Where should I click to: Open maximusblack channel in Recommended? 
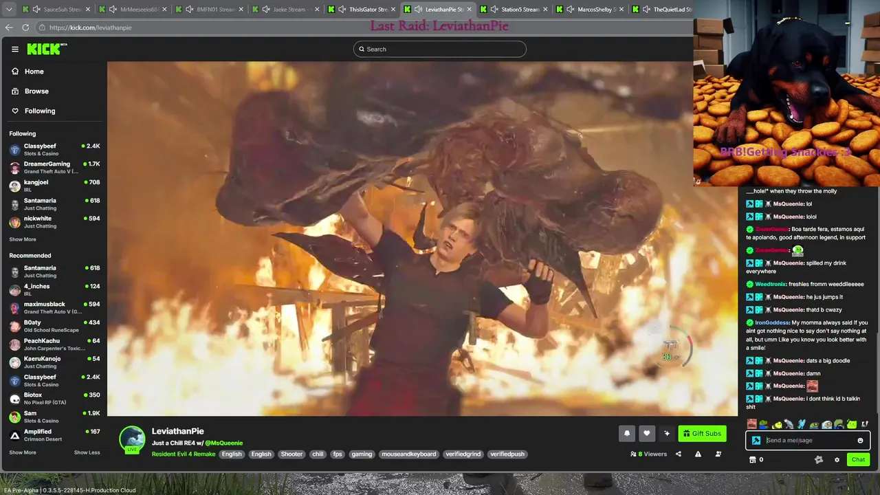coord(55,307)
